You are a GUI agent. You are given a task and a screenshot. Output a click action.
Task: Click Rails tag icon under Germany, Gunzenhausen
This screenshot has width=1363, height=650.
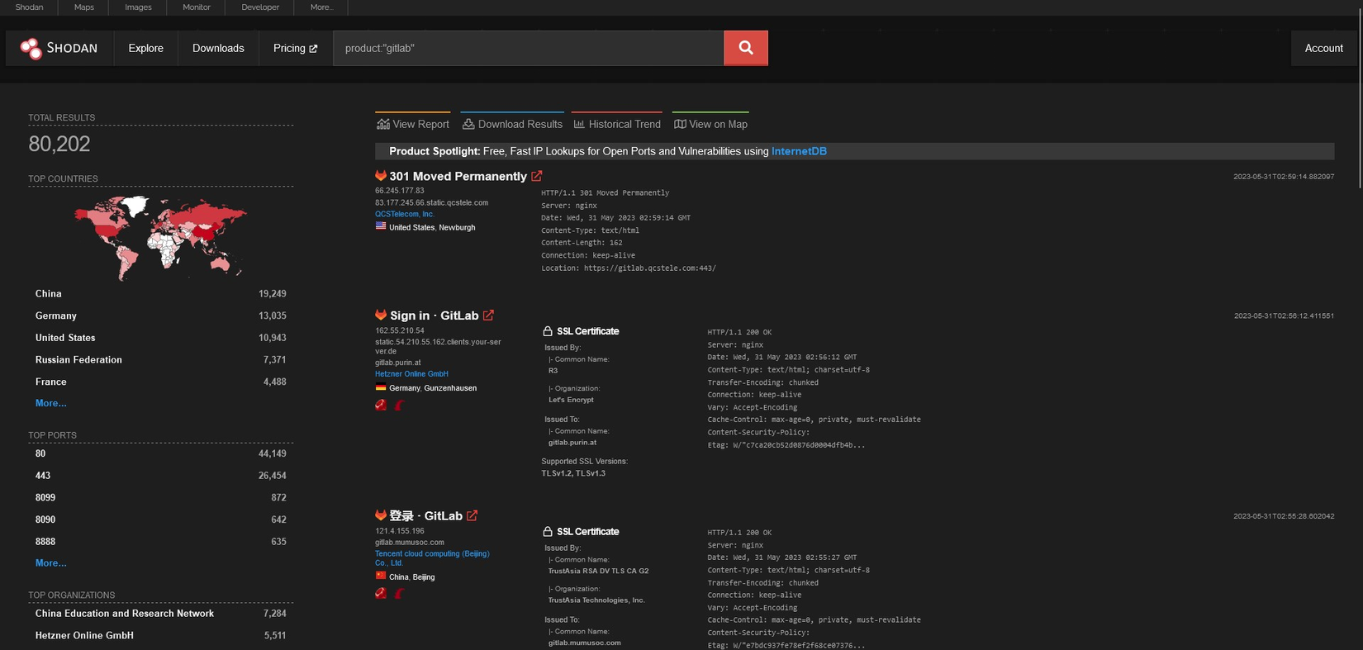point(400,405)
